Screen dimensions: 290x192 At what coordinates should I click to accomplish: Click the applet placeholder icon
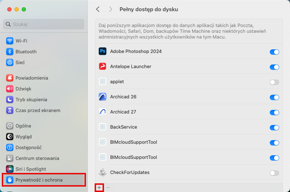[103, 81]
